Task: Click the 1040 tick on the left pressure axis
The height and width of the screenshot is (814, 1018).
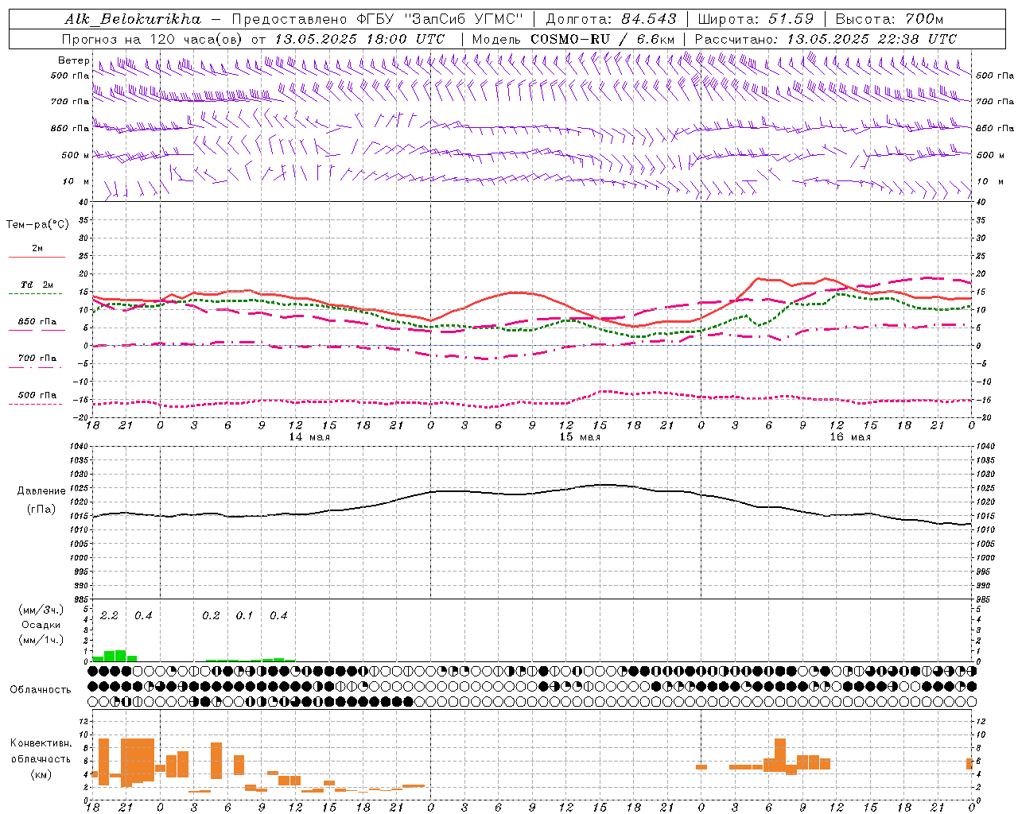Action: click(x=78, y=447)
